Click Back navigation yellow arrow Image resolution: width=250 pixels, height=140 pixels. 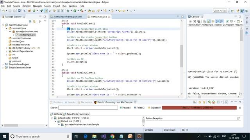pyautogui.click(x=124, y=11)
